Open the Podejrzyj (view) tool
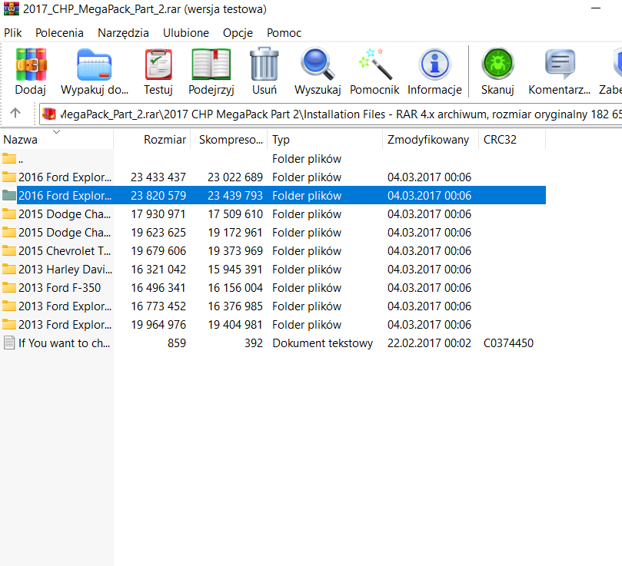Screen dimensions: 622x566 coord(211,71)
